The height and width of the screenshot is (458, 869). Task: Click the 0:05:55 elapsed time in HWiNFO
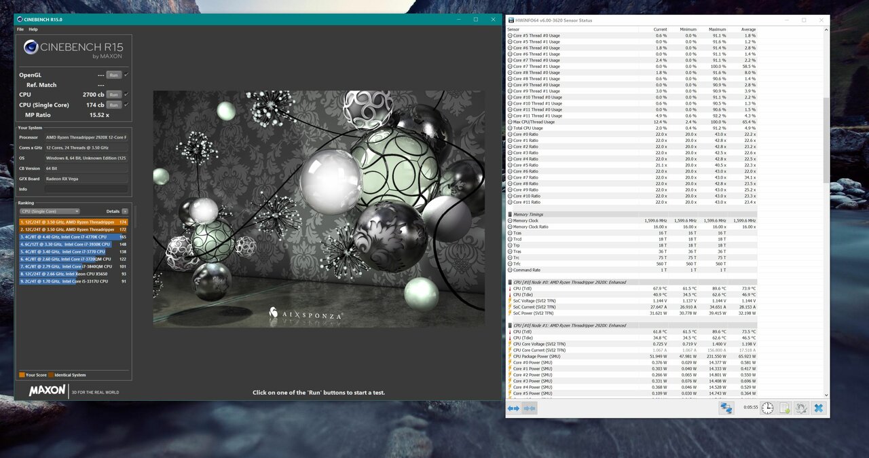tap(750, 408)
